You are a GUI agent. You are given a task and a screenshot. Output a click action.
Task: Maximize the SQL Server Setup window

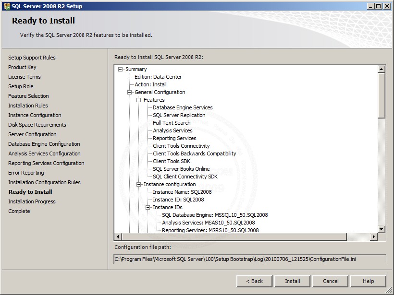[379, 6]
